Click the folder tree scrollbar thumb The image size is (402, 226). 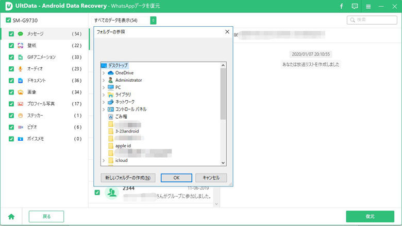tap(223, 93)
